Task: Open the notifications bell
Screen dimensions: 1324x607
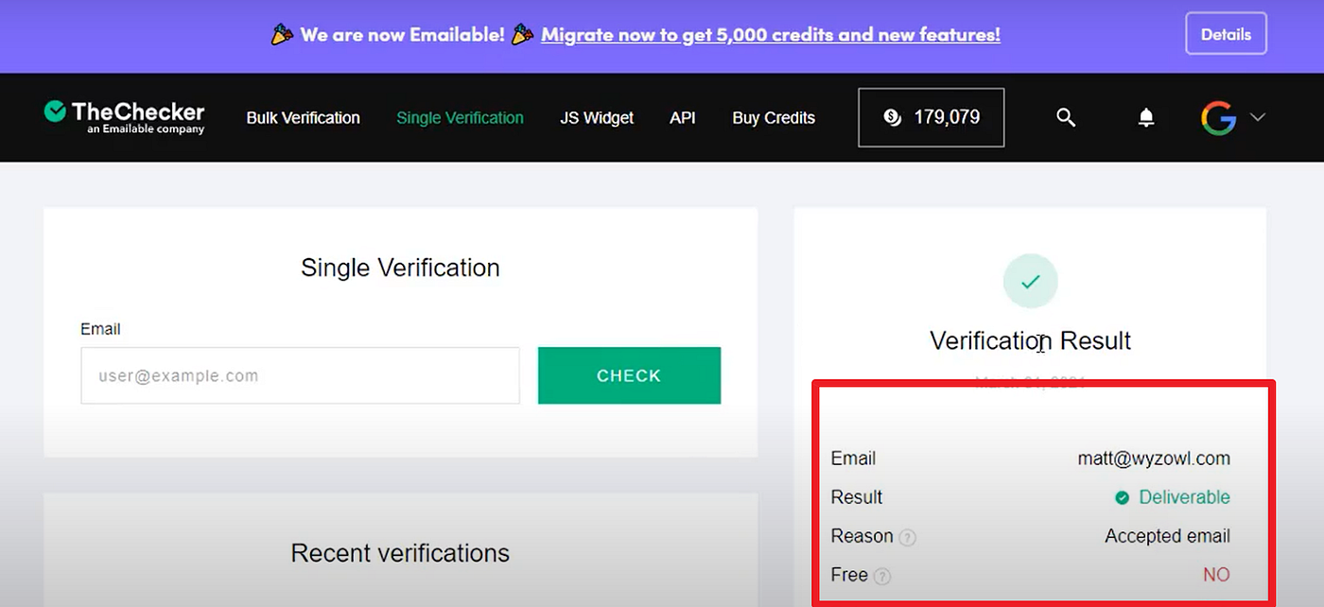Action: point(1146,117)
